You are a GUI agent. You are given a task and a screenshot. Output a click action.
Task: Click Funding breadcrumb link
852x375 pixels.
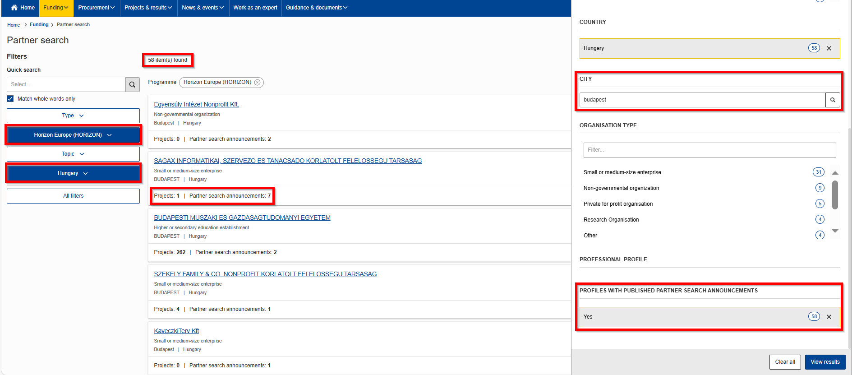[39, 25]
